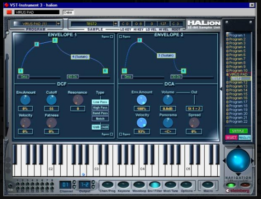This screenshot has width=261, height=199.
Task: Click Envelope 2 30.0s time slider
Action: pyautogui.click(x=176, y=77)
